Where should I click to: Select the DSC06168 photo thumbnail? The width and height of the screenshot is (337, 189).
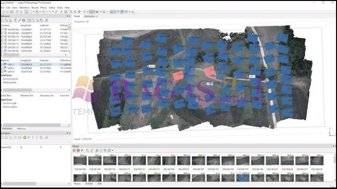coord(80,161)
